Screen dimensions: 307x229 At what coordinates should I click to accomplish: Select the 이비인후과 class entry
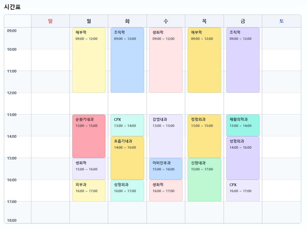166,169
